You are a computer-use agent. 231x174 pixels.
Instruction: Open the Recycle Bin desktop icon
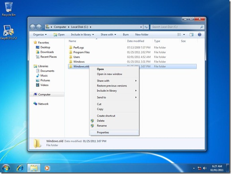(8, 9)
